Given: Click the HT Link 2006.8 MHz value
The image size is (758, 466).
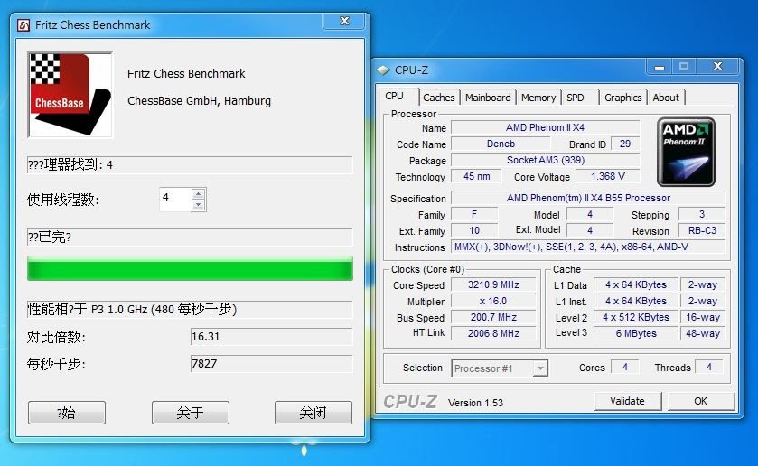Looking at the screenshot, I should coord(493,333).
